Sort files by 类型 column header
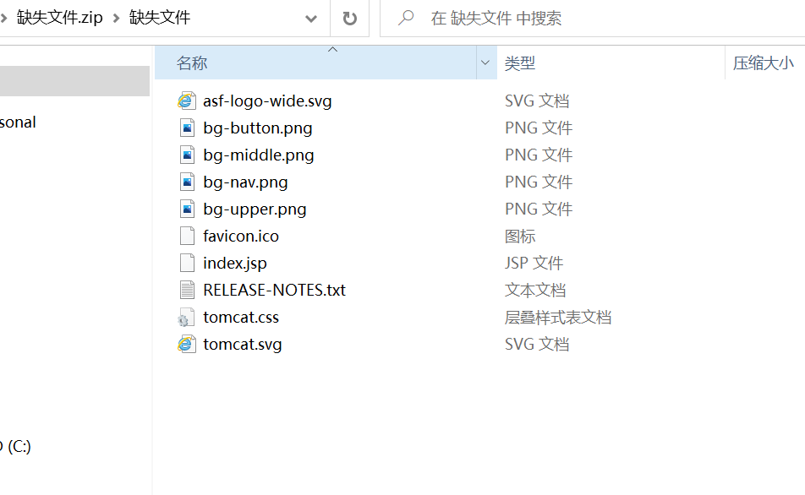This screenshot has width=805, height=495. coord(611,63)
